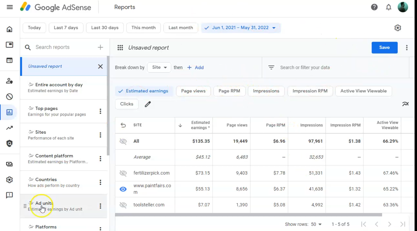417x231 pixels.
Task: Open the custom date range dropdown
Action: (241, 28)
